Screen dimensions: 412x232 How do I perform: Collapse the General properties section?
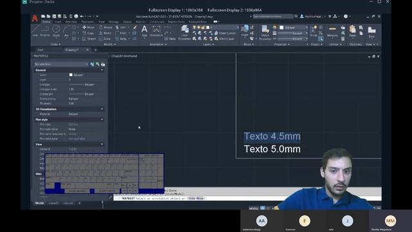coord(102,70)
